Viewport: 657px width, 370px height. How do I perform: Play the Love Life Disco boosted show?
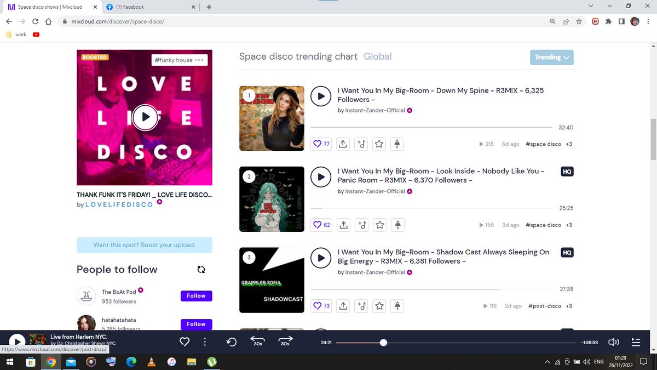click(145, 117)
